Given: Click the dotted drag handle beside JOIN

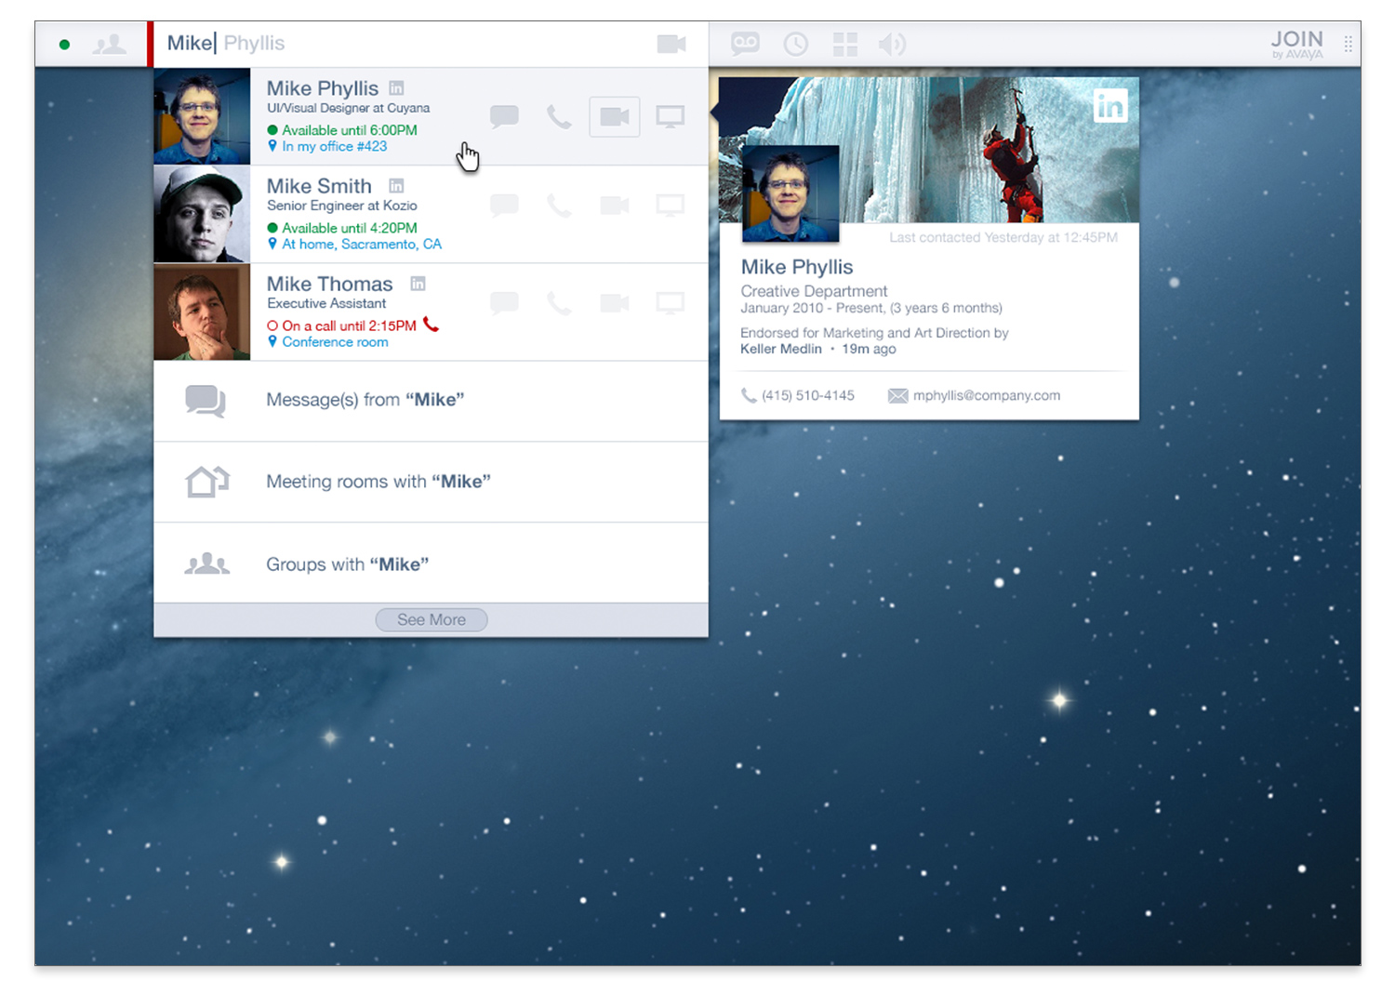Looking at the screenshot, I should click(1348, 44).
